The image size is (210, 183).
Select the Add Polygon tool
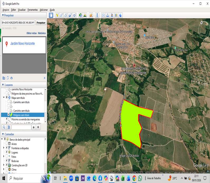click(61, 15)
